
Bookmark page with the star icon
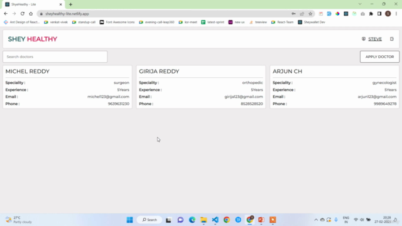point(310,14)
